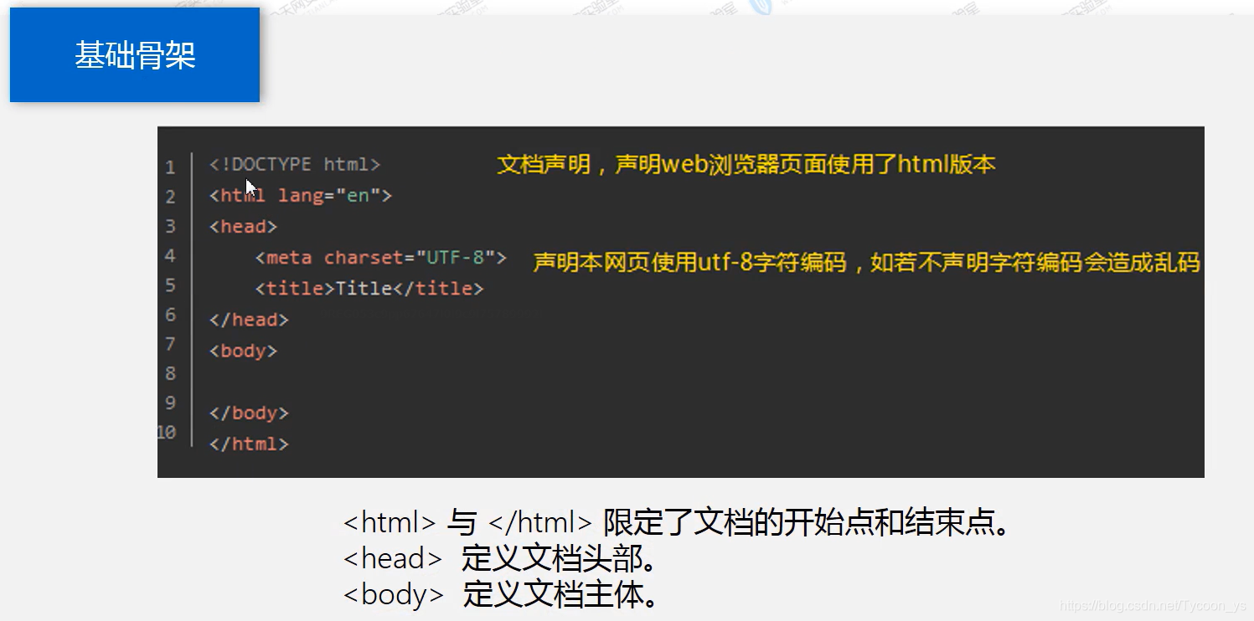Click the yellow 文档声明 annotation text
Image resolution: width=1254 pixels, height=621 pixels.
pos(746,164)
